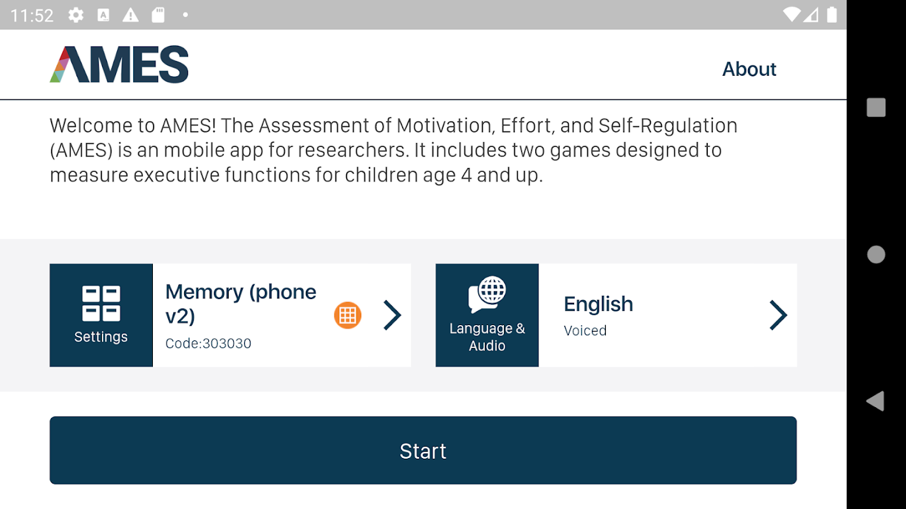Screen dimensions: 906x509
Task: Click the AMES logo
Action: (119, 64)
